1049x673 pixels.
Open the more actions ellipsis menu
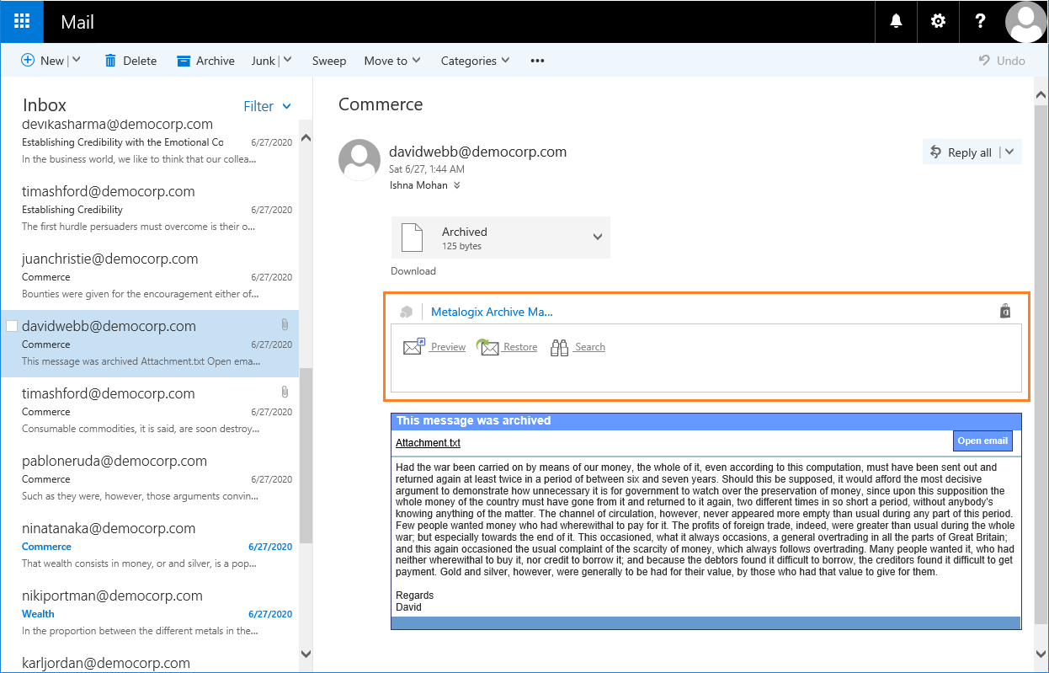537,61
